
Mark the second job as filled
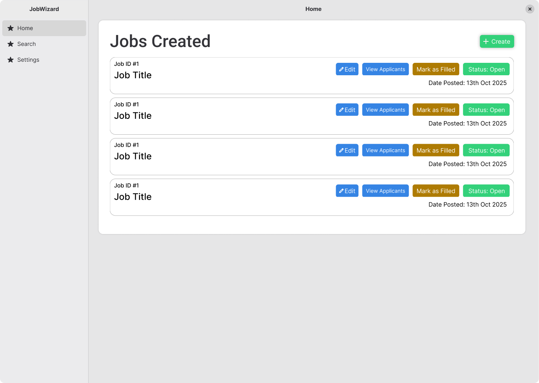tap(435, 110)
